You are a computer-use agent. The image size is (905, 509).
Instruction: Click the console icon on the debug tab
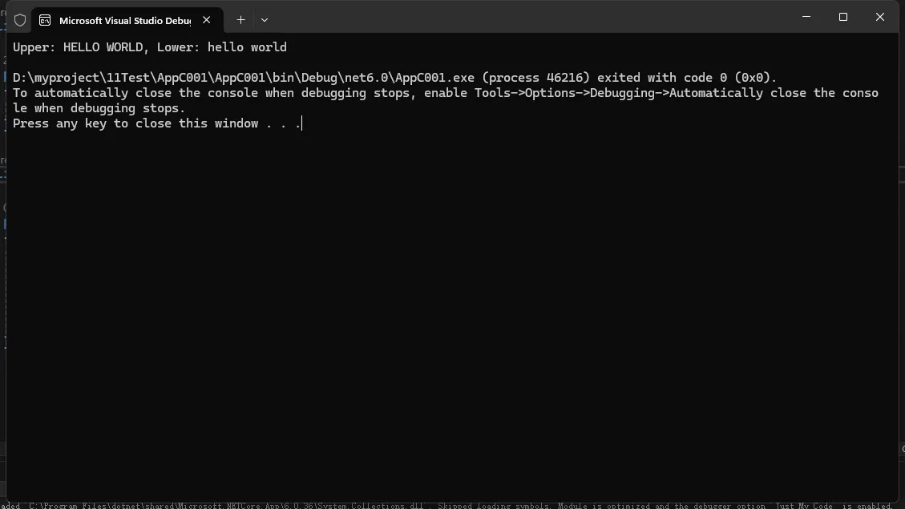[x=45, y=20]
